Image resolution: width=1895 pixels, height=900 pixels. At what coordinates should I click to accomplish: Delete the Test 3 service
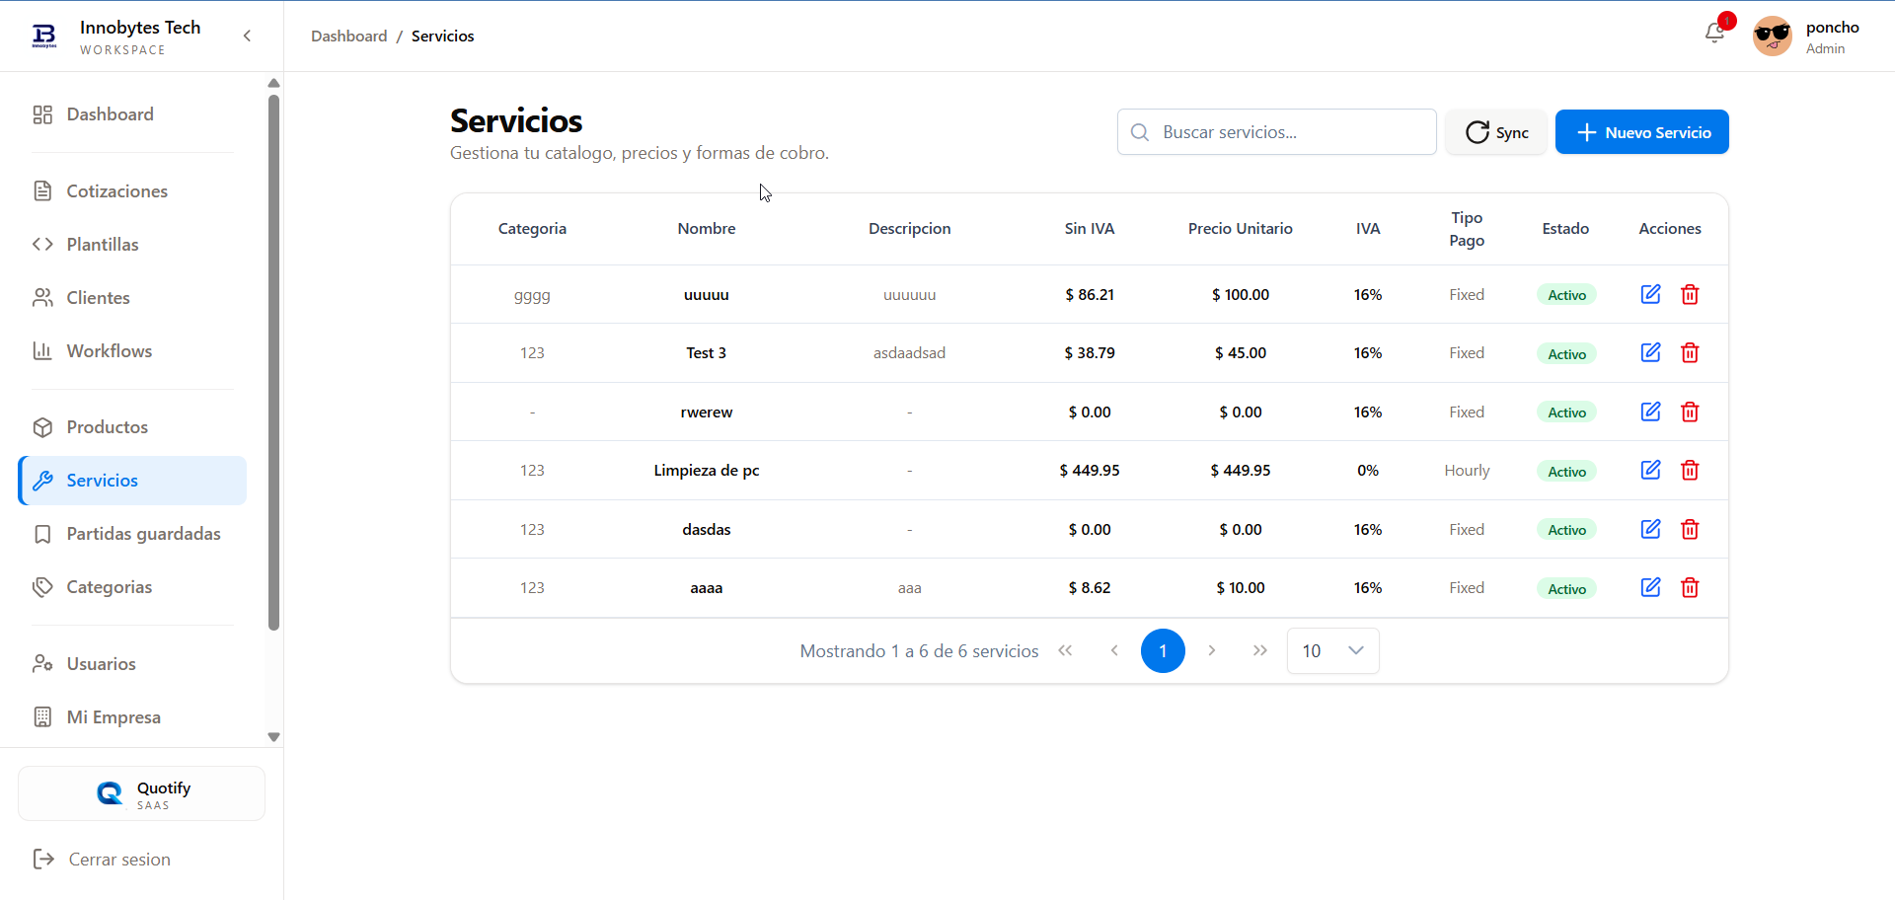[x=1690, y=352]
